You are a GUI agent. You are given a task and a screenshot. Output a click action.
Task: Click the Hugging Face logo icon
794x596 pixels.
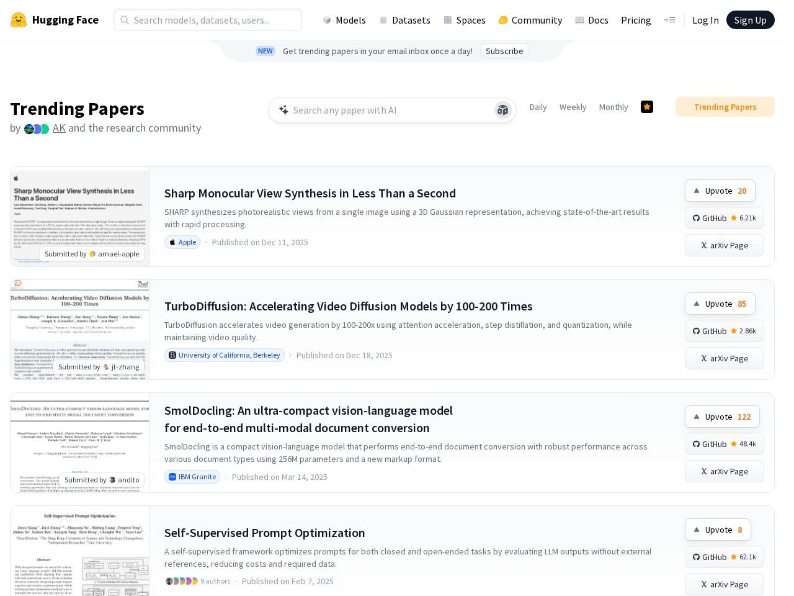[x=19, y=20]
